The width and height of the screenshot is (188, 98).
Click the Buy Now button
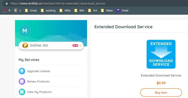[161, 92]
